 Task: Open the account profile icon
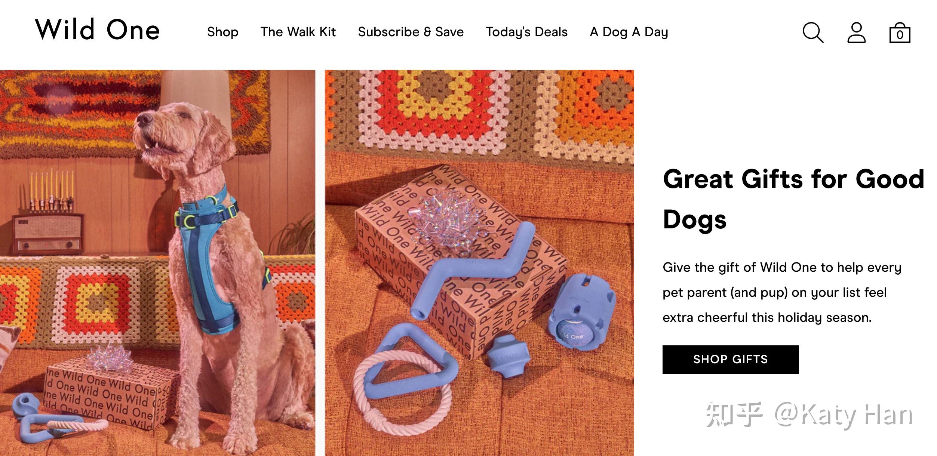point(856,33)
